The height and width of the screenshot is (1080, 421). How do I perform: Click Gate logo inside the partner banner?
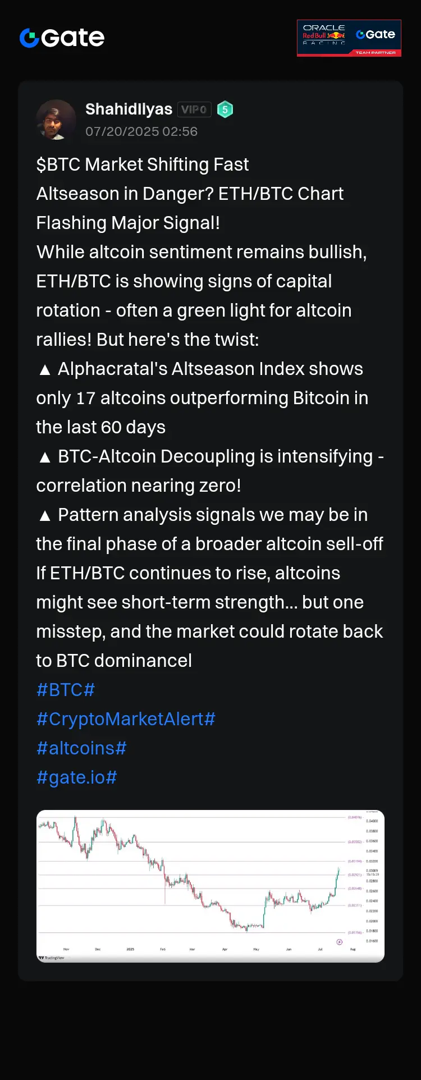point(376,34)
